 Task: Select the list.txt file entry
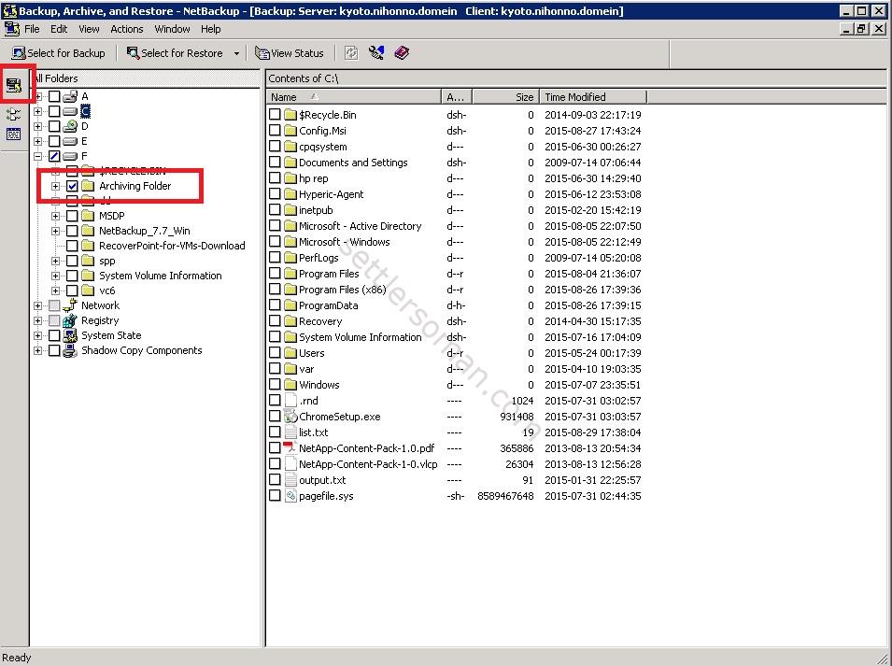(312, 432)
